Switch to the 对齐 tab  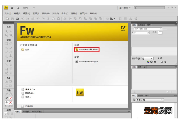(x=149, y=25)
